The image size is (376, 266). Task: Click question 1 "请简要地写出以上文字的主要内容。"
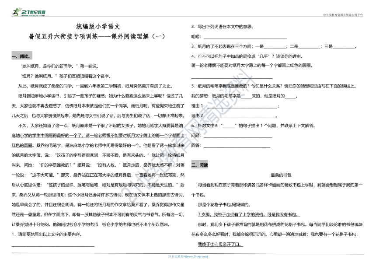[47, 234]
